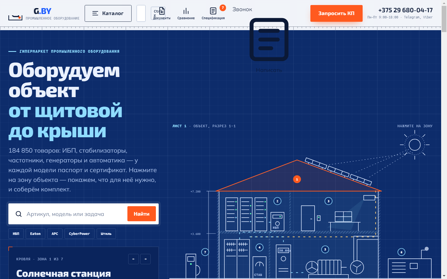Open the Документы icon in the header

pyautogui.click(x=162, y=13)
